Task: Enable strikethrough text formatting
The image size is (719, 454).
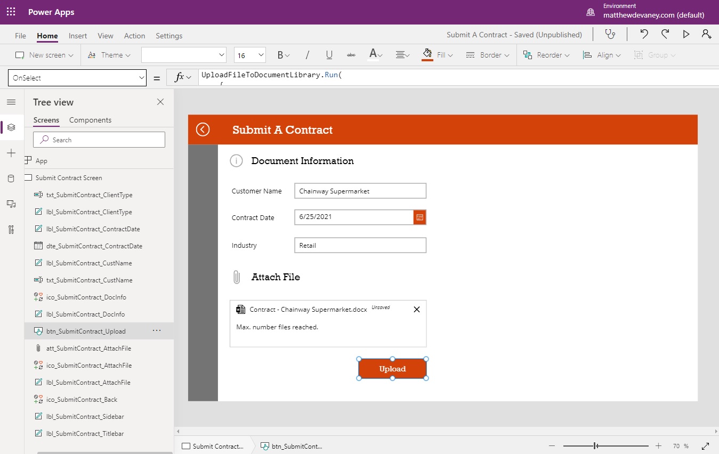Action: click(351, 54)
